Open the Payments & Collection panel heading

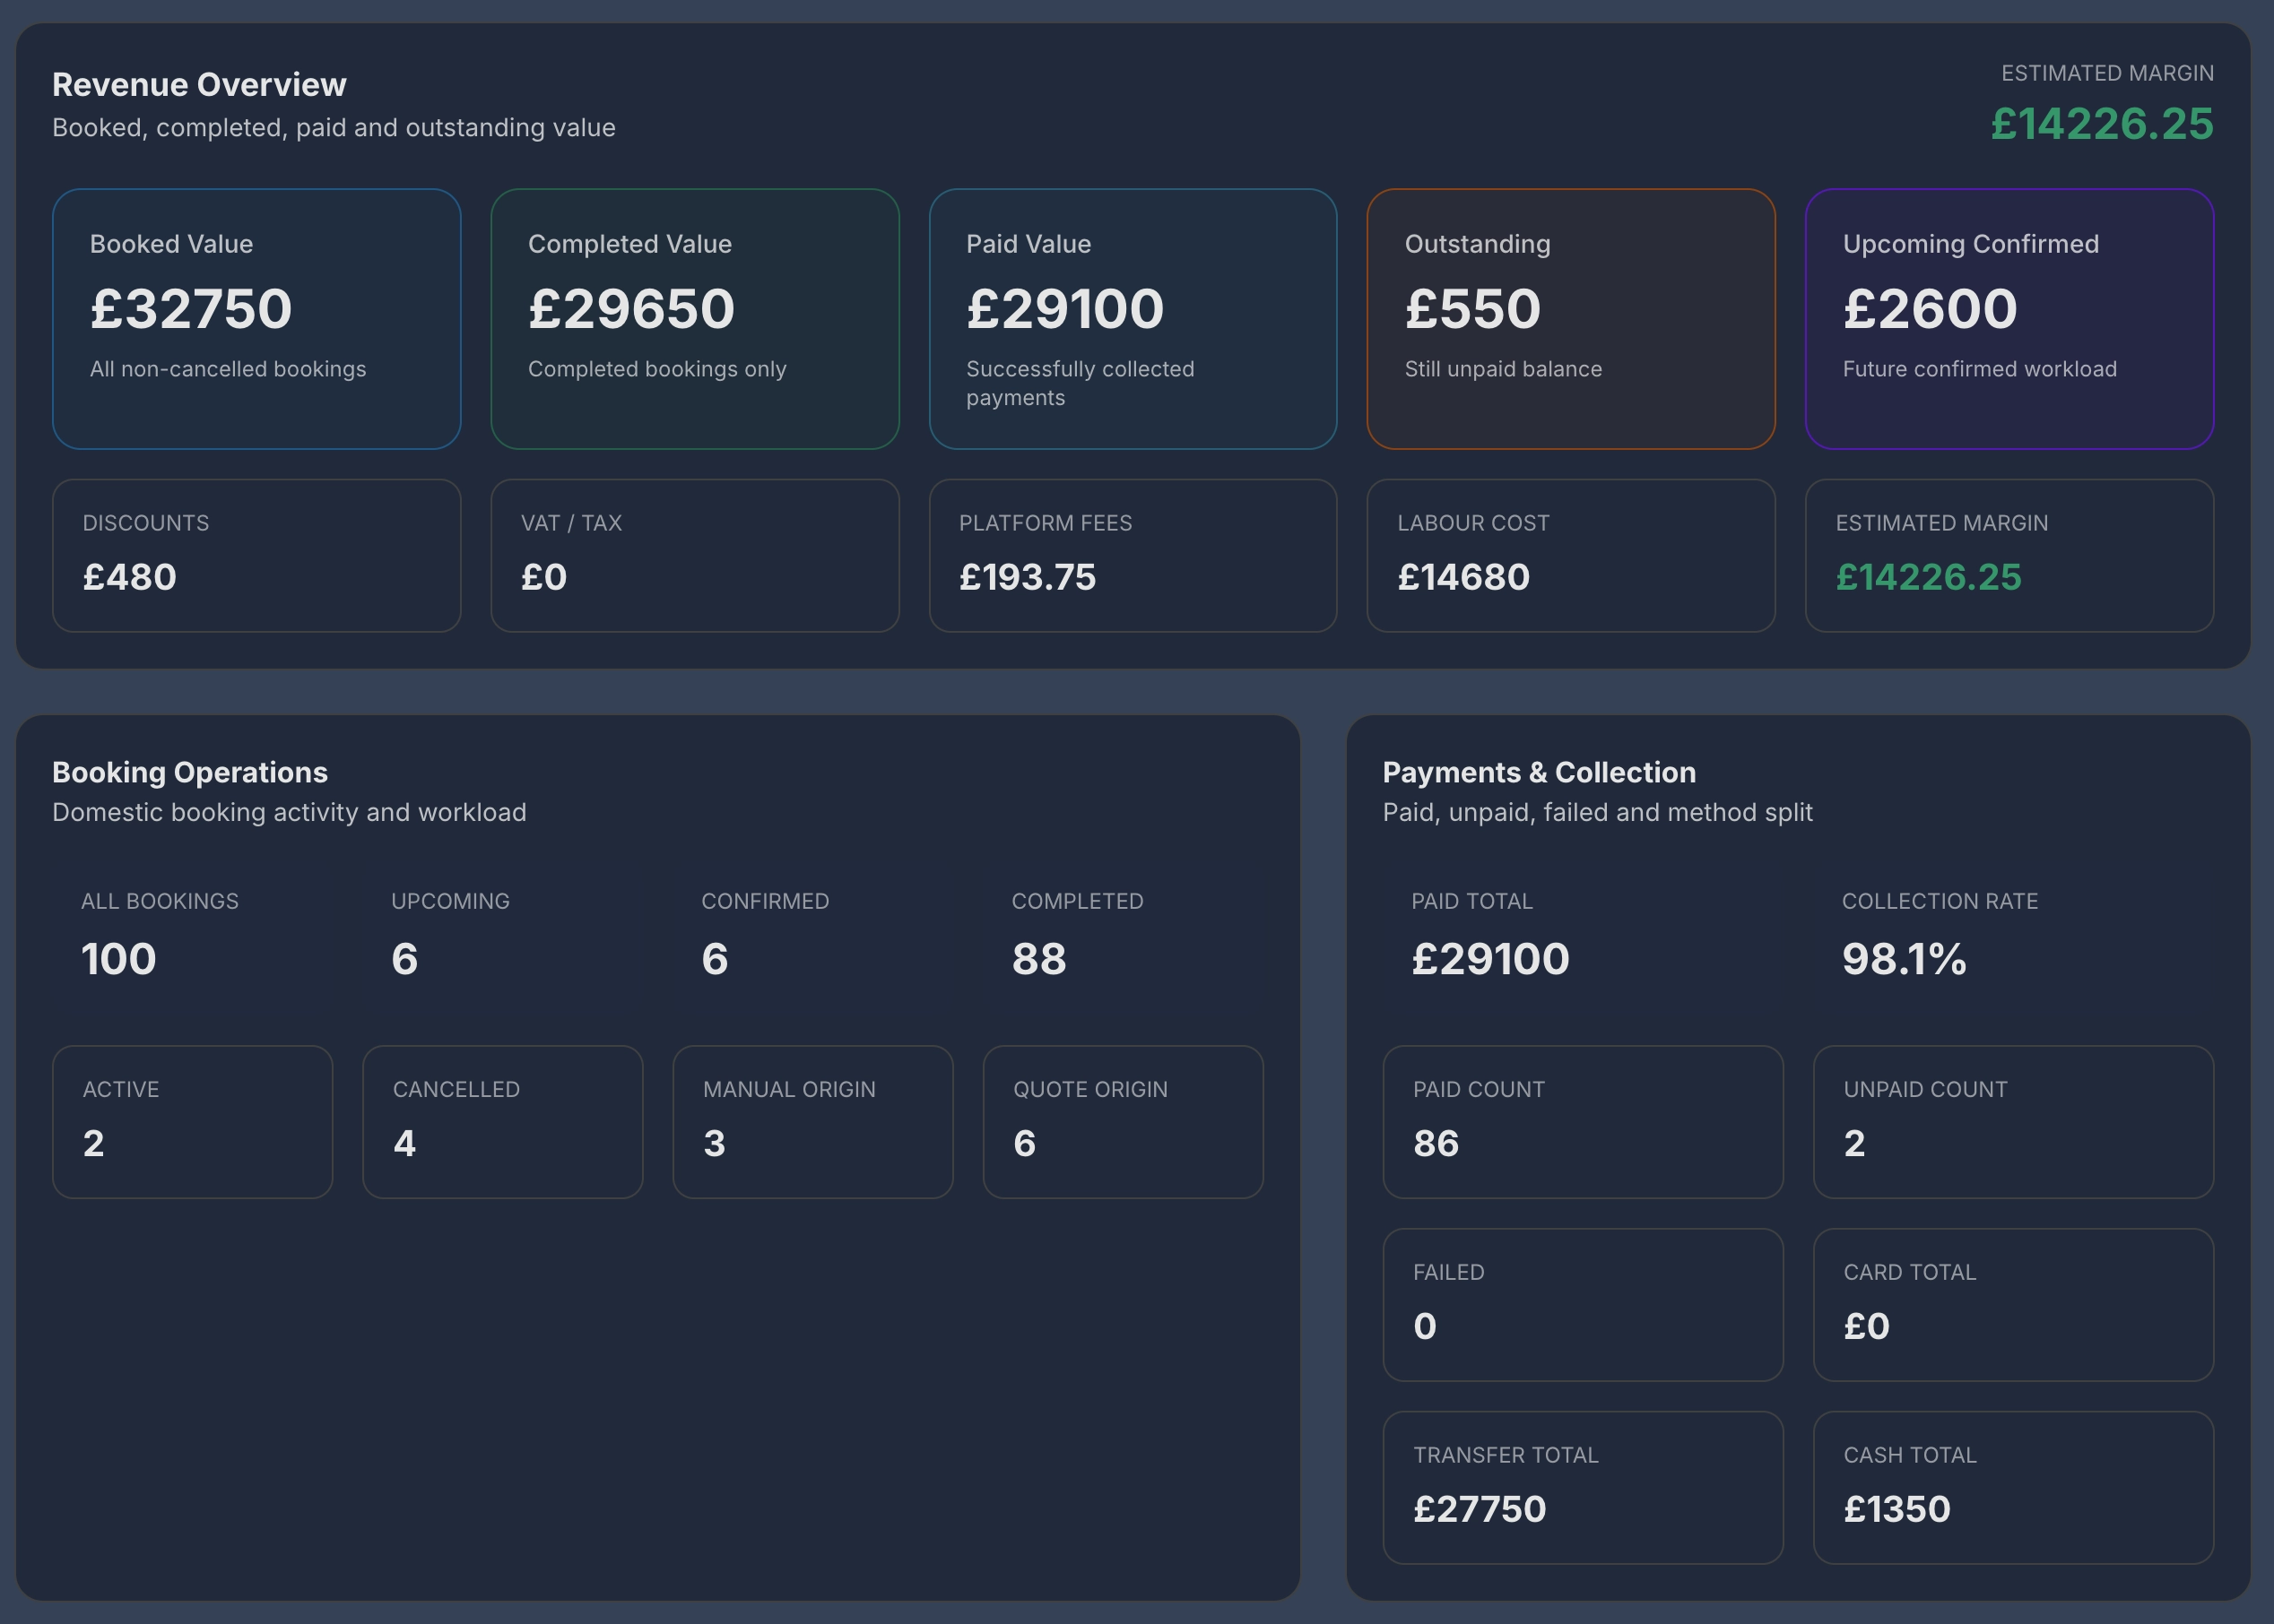tap(1538, 772)
